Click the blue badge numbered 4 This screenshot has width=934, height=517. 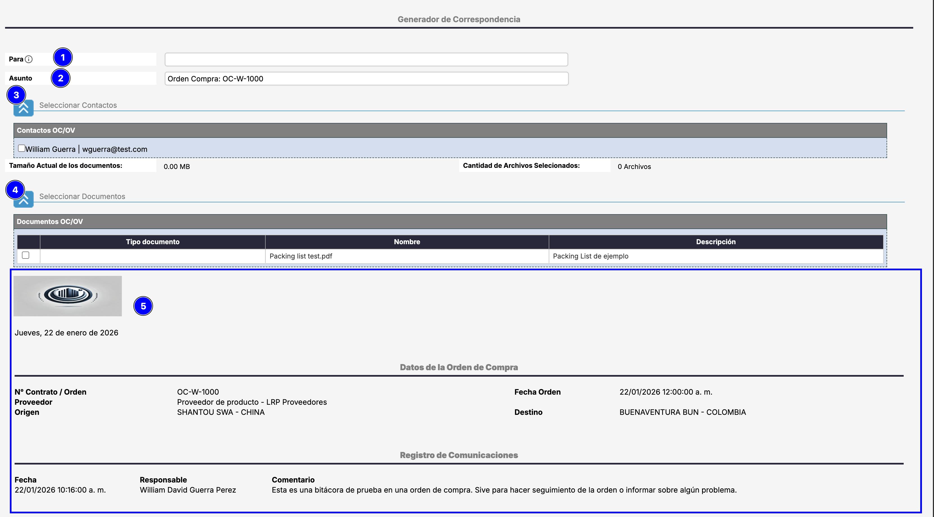point(15,189)
